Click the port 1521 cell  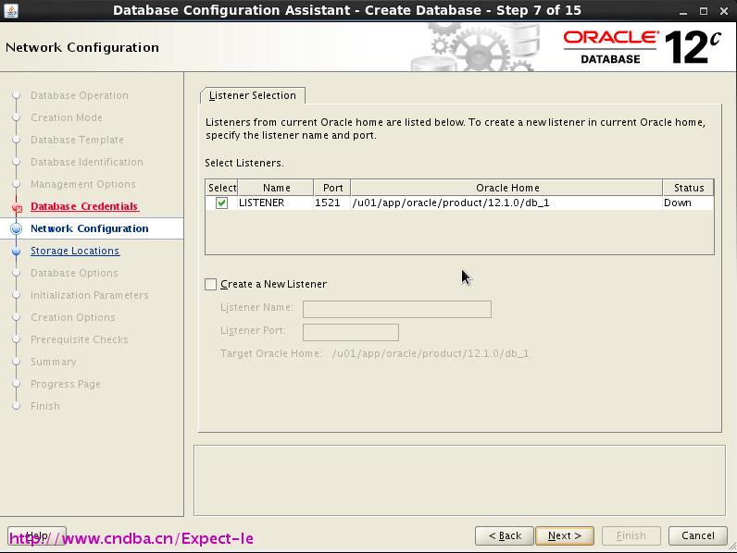[331, 203]
